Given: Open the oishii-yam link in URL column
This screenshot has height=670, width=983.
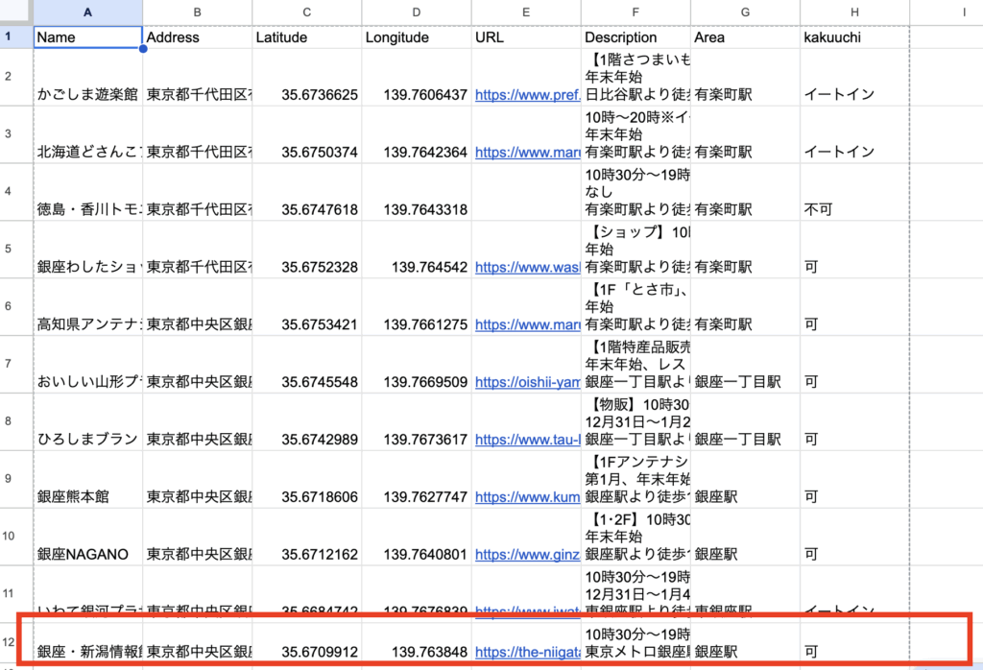Looking at the screenshot, I should 527,382.
